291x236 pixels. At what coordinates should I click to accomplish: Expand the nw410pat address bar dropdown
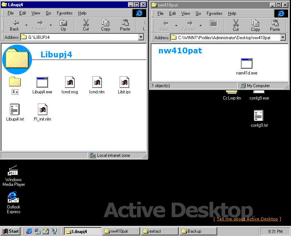[283, 37]
